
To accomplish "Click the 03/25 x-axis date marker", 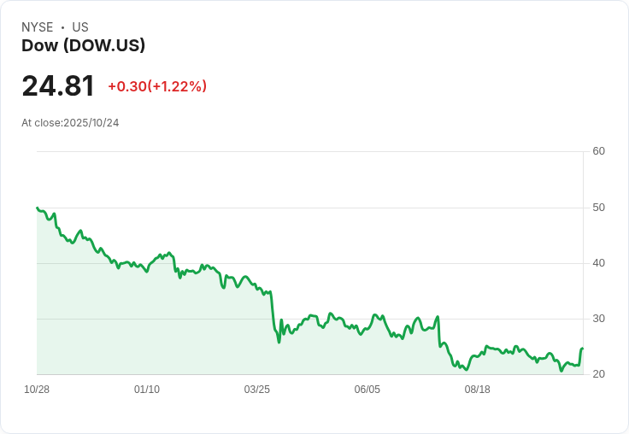I will tap(257, 390).
